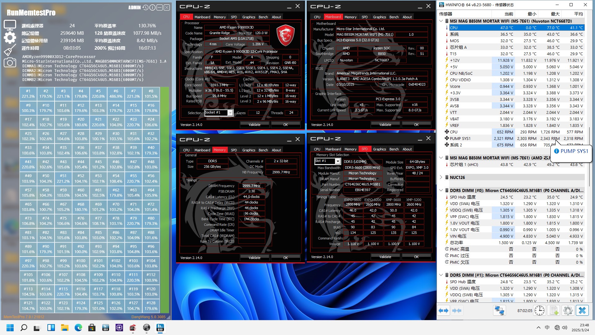The width and height of the screenshot is (595, 335).
Task: Collapse MSI MAG B850M Nuvoton NCT6687D group
Action: pyautogui.click(x=441, y=21)
